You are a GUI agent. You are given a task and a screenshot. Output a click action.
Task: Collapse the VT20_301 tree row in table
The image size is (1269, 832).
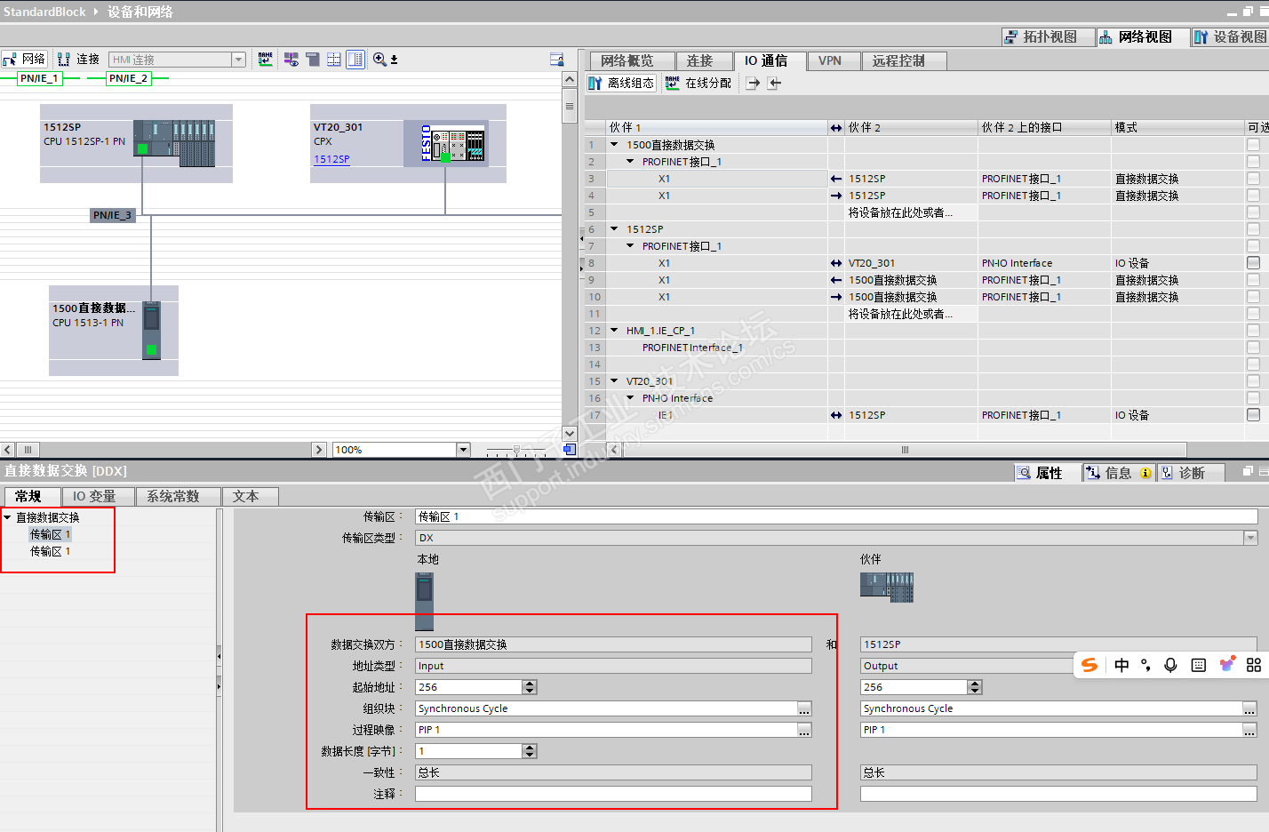614,380
